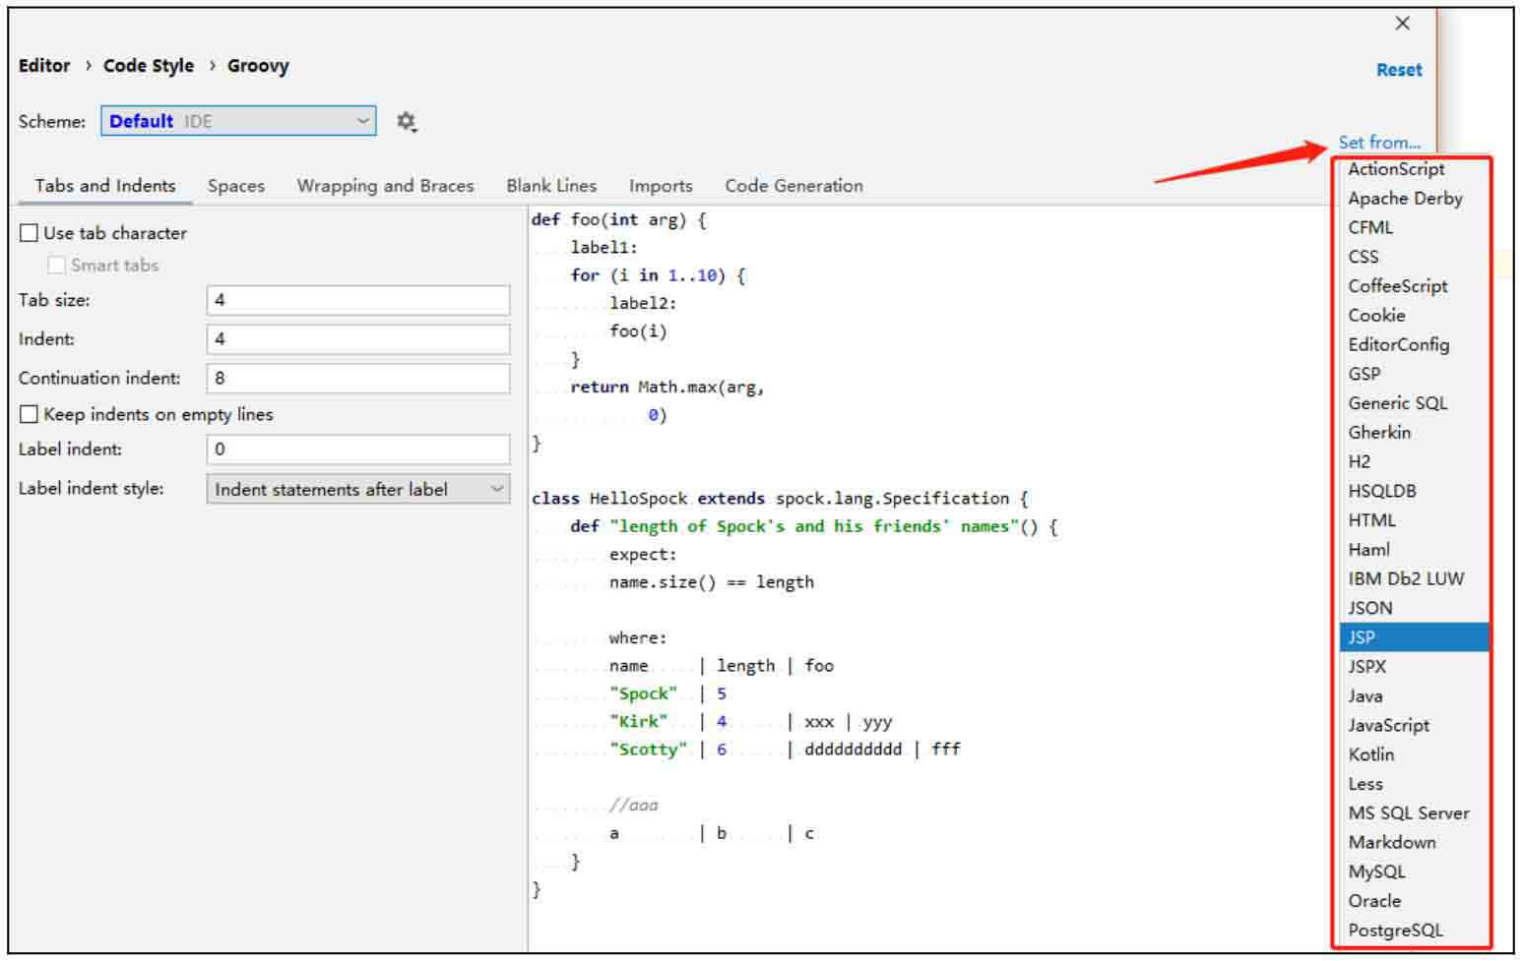Open the Wrapping and Braces tab
Viewport: 1523px width, 961px height.
click(385, 186)
